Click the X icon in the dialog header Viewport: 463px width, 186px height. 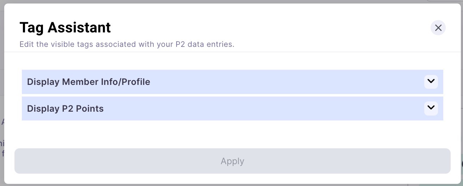438,28
